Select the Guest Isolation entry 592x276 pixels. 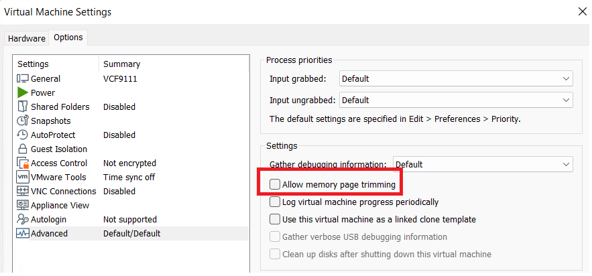pos(59,149)
